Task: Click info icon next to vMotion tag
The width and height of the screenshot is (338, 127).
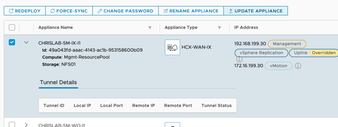Action: pos(298,66)
